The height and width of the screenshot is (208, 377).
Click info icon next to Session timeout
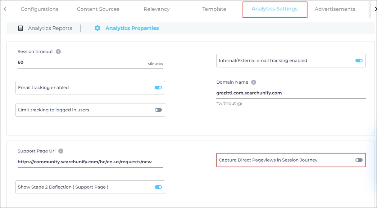(x=58, y=52)
